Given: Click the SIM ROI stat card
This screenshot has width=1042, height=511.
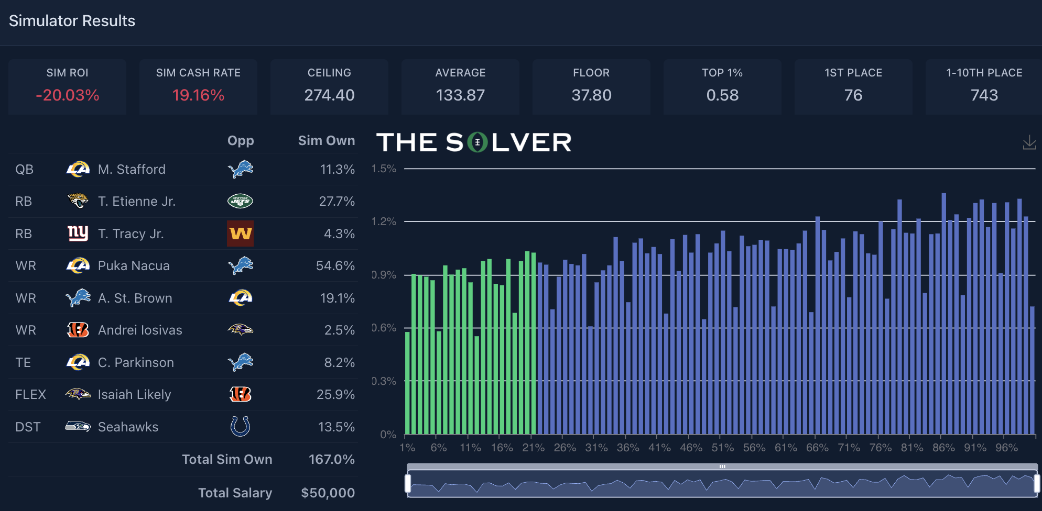Looking at the screenshot, I should [x=67, y=86].
